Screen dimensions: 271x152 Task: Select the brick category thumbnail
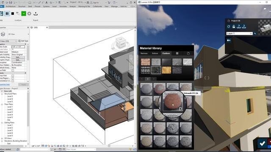[146, 62]
